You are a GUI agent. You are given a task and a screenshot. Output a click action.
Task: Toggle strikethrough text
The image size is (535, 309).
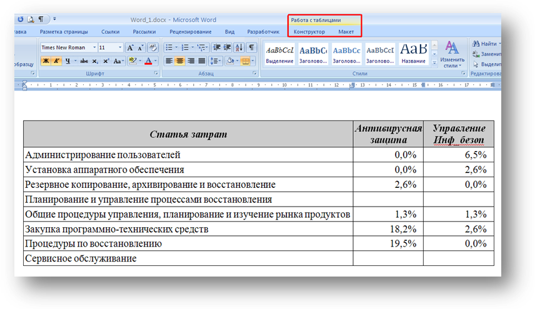pyautogui.click(x=84, y=61)
